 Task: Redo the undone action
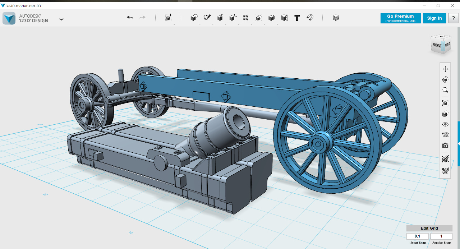[x=142, y=18]
